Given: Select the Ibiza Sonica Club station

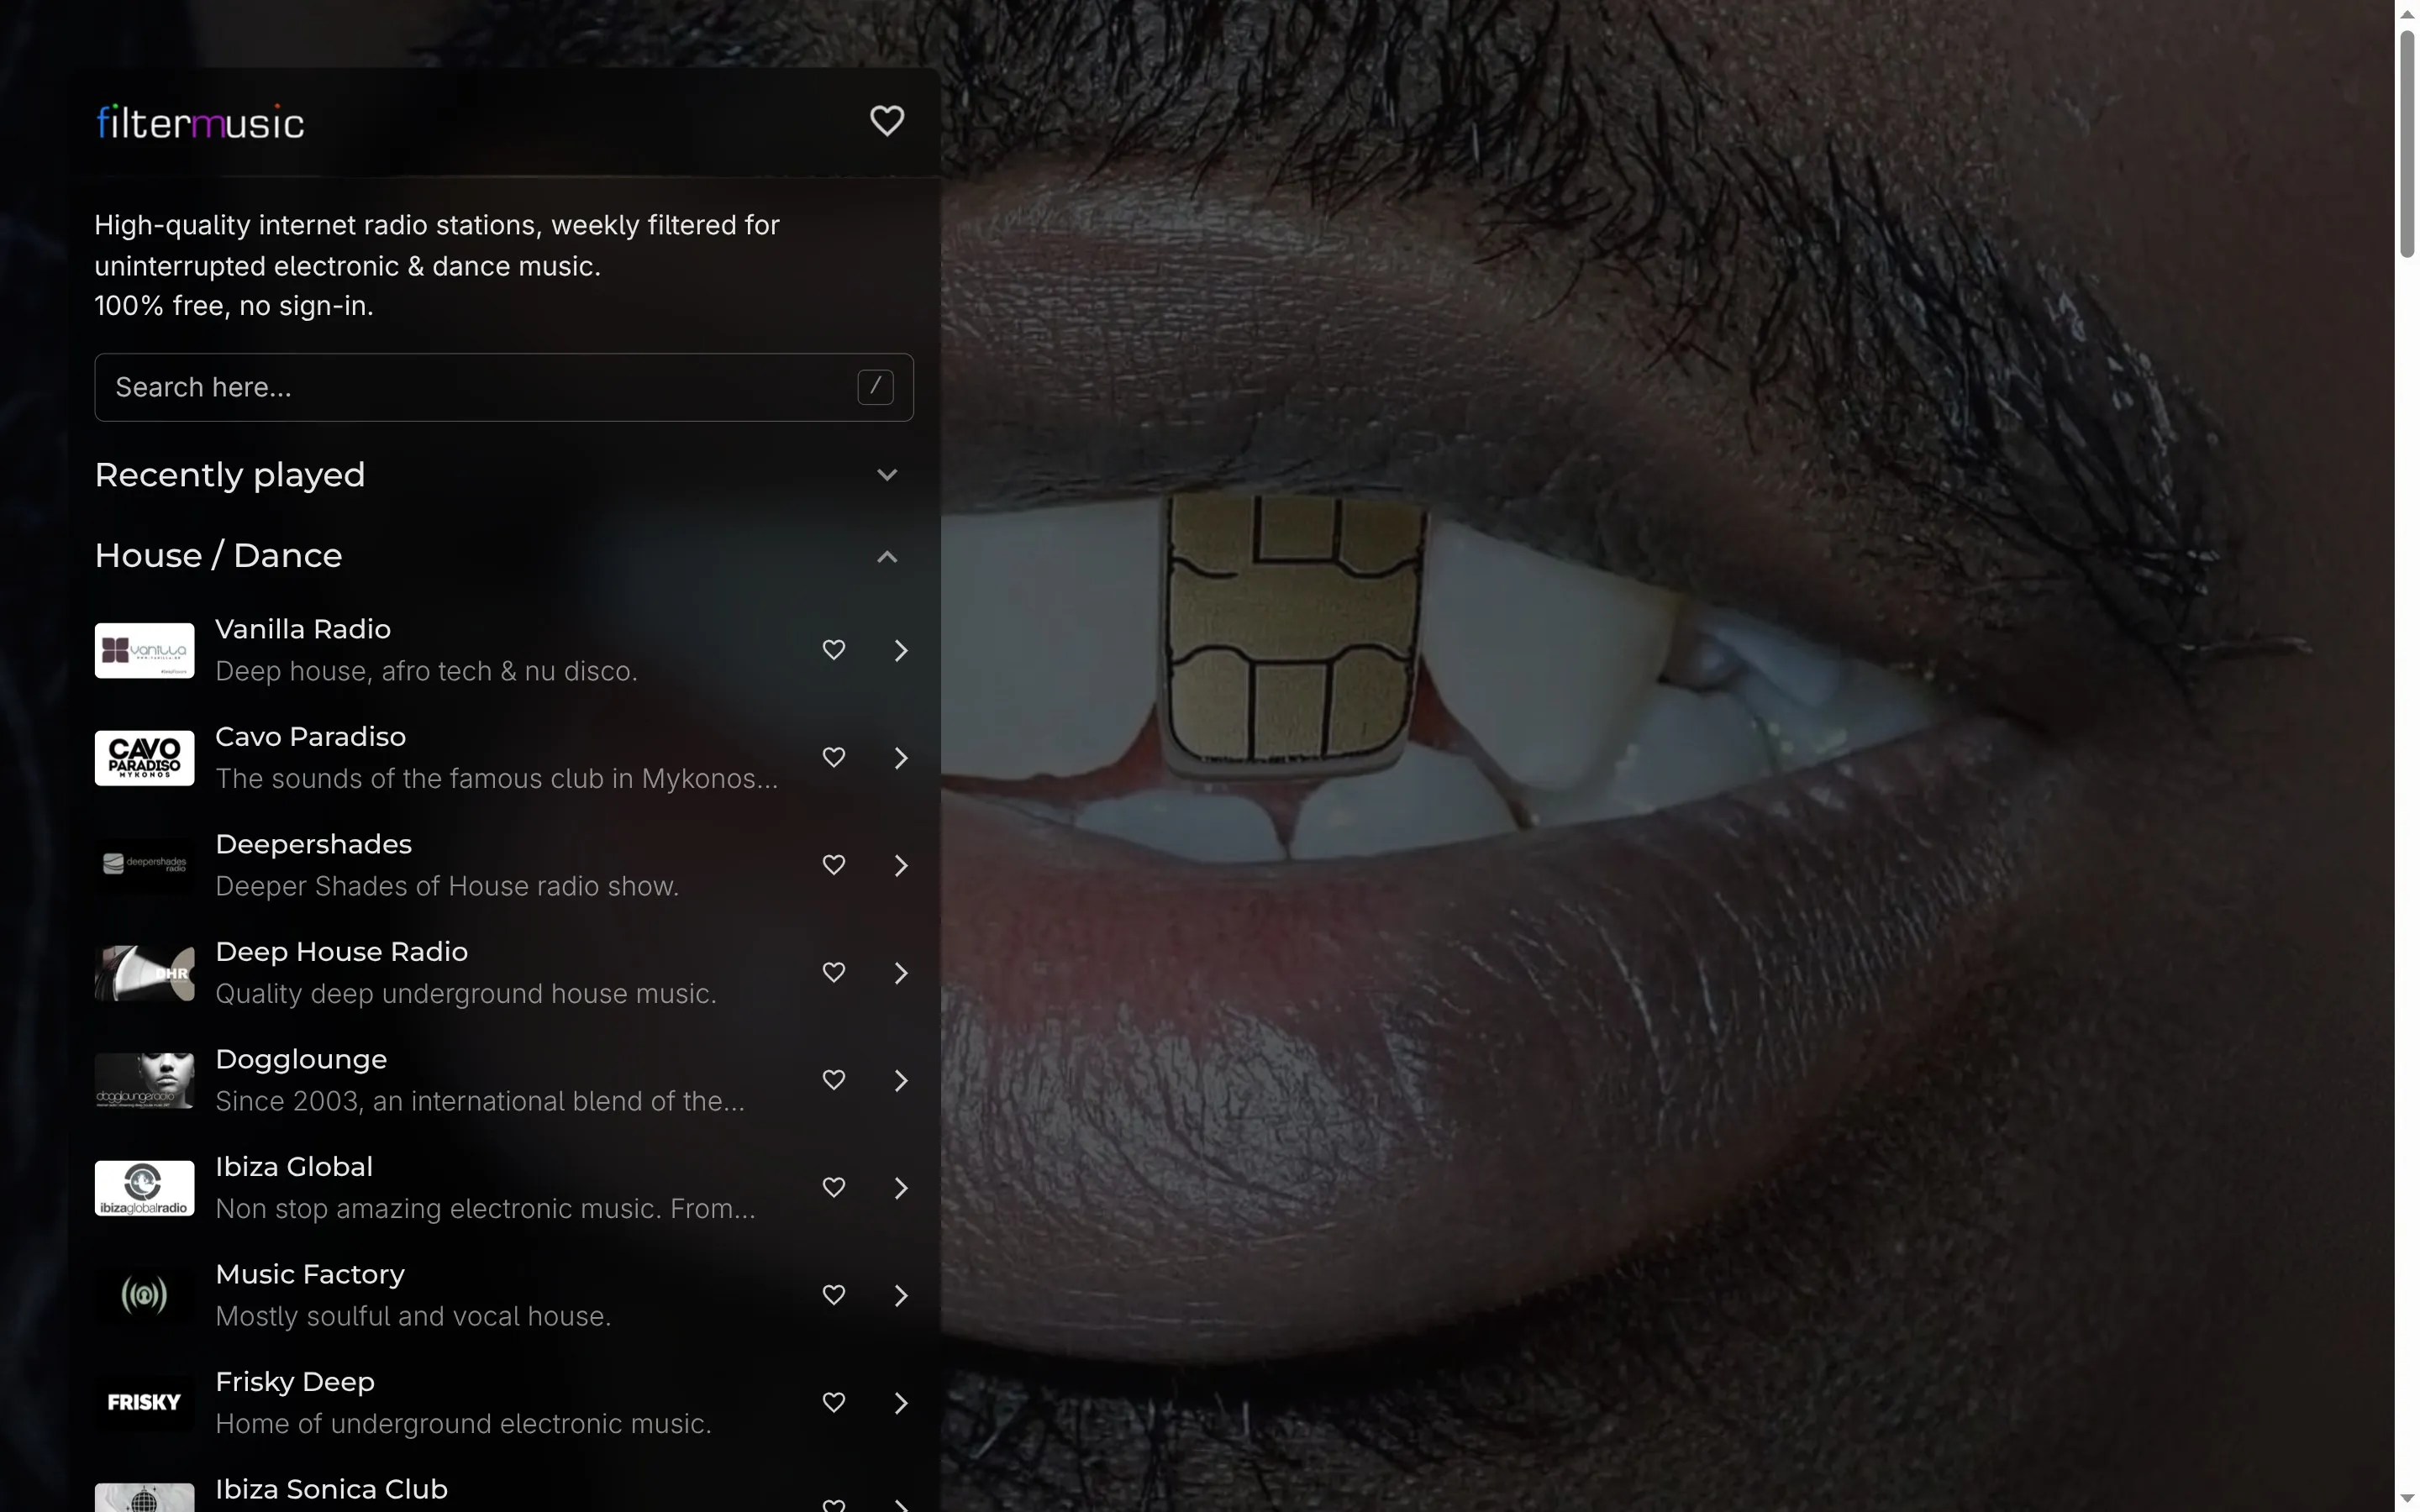Looking at the screenshot, I should pos(331,1489).
